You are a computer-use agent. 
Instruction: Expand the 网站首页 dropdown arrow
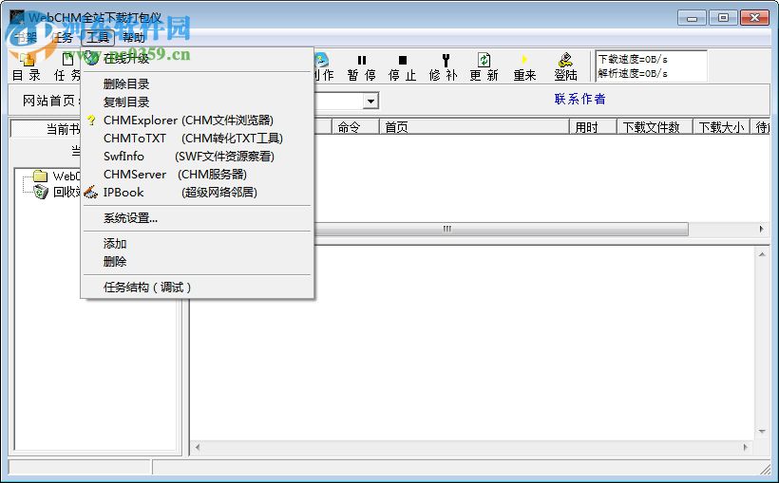pyautogui.click(x=370, y=102)
